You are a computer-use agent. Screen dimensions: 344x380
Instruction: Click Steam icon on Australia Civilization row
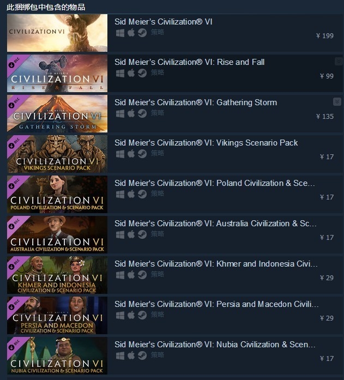(142, 234)
